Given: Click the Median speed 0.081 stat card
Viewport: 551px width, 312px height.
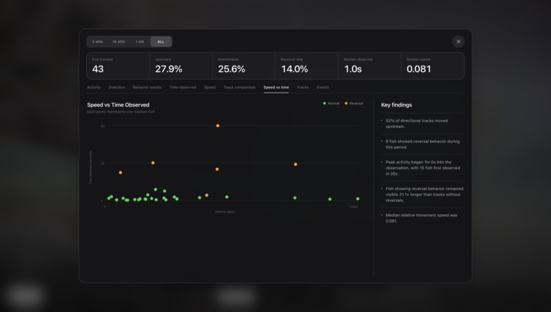Looking at the screenshot, I should pyautogui.click(x=433, y=66).
